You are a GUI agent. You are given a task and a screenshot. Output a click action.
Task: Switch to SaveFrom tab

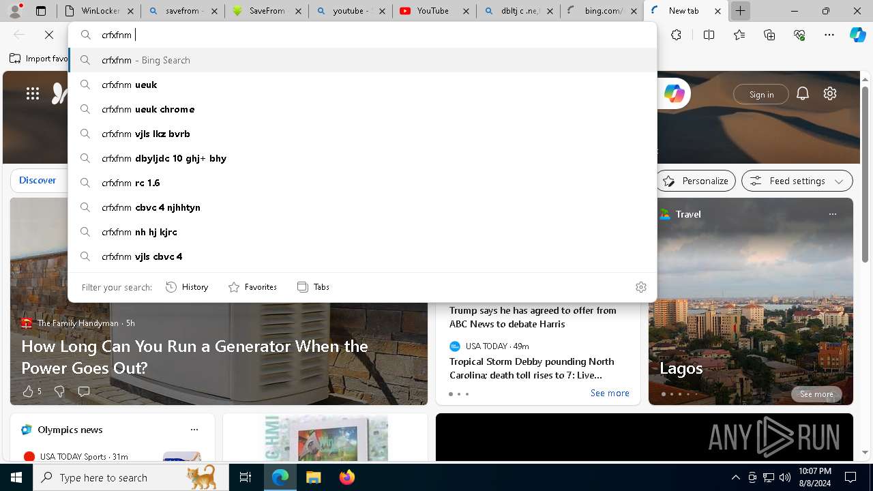267,11
